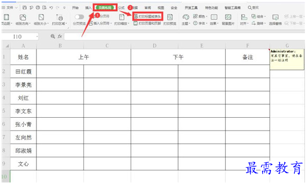Open the 特色功能 tab

click(x=211, y=8)
